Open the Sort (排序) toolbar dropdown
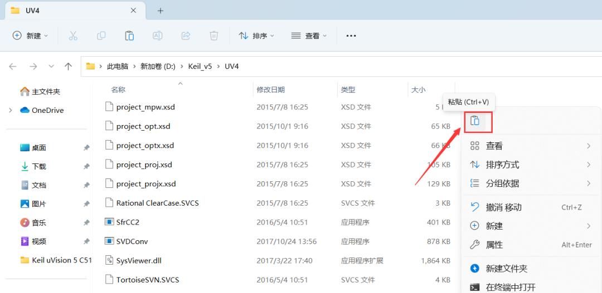The width and height of the screenshot is (602, 293). (256, 36)
